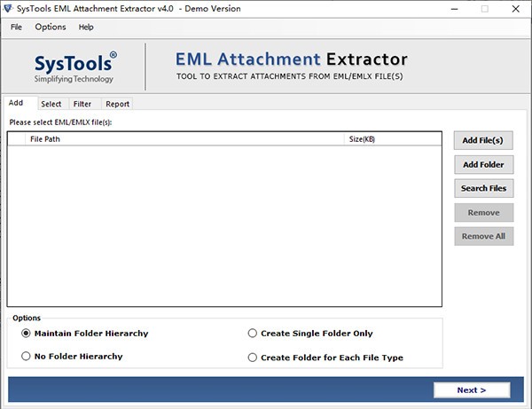The height and width of the screenshot is (409, 532).
Task: Select Maintain Folder Hierarchy option
Action: (x=27, y=334)
